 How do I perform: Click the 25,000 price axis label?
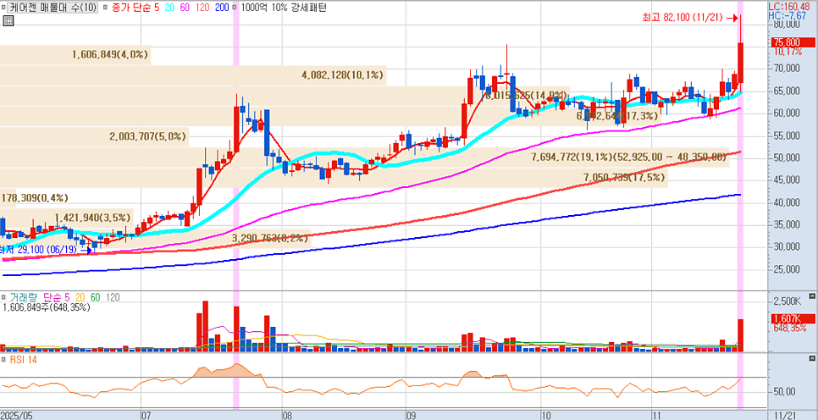787,270
